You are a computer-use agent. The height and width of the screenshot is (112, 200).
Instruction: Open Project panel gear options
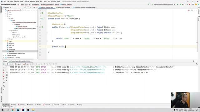[x=34, y=7]
